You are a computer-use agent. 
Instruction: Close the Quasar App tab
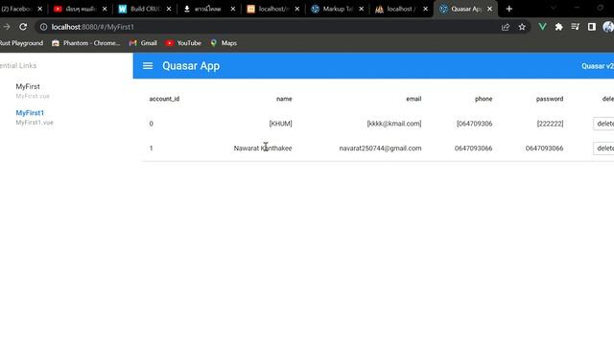pyautogui.click(x=489, y=9)
